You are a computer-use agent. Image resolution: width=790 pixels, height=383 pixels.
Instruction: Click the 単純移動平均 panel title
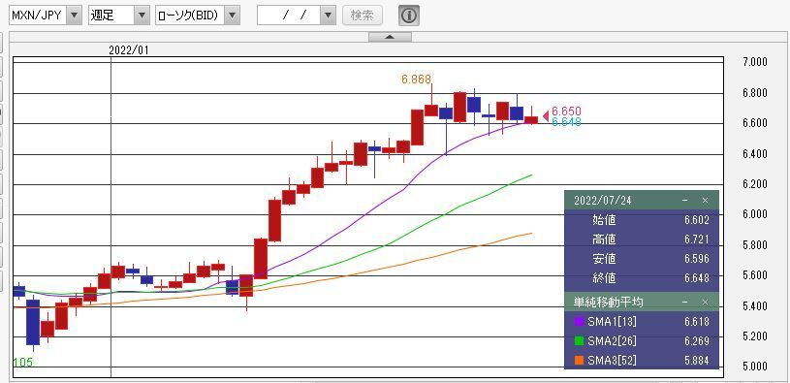608,302
